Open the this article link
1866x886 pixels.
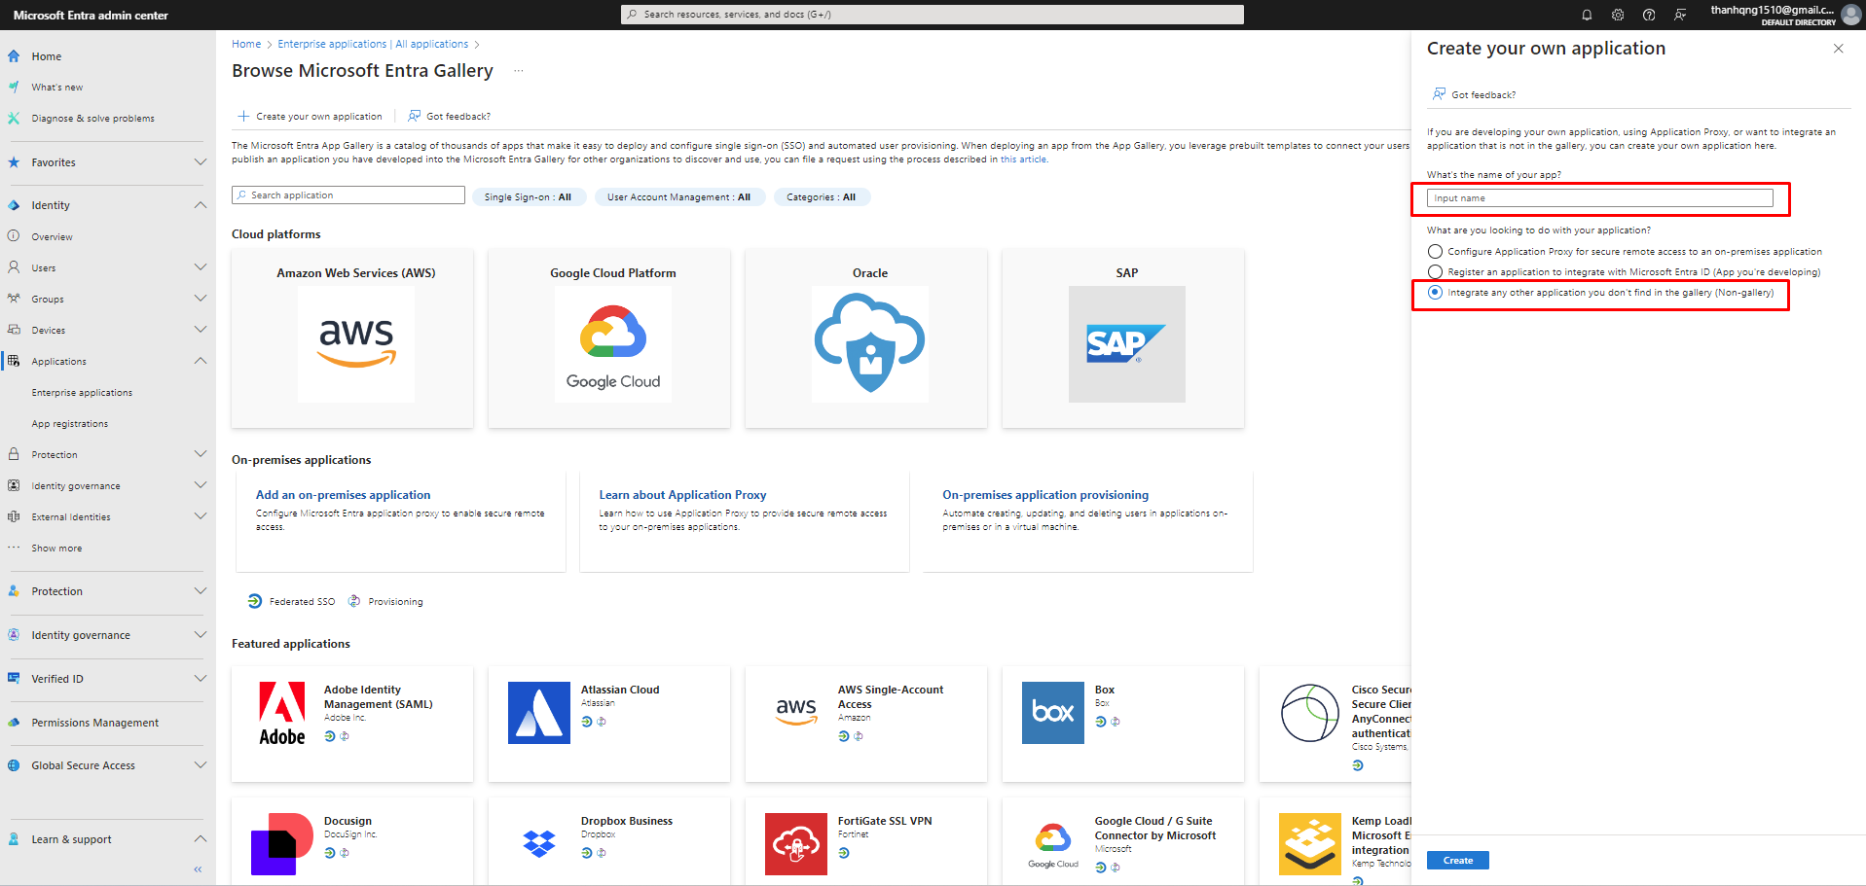1023,159
